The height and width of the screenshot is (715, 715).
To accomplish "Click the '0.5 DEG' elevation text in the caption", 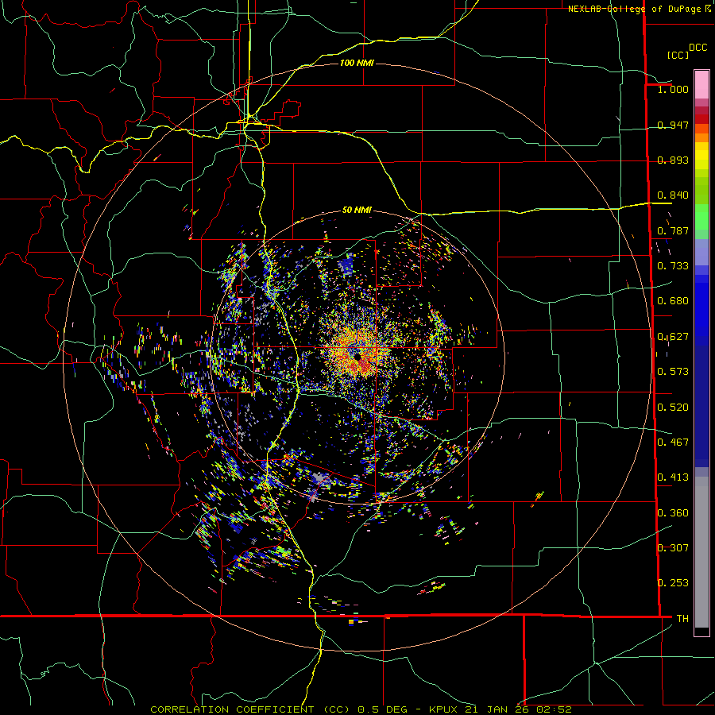I will [x=381, y=709].
